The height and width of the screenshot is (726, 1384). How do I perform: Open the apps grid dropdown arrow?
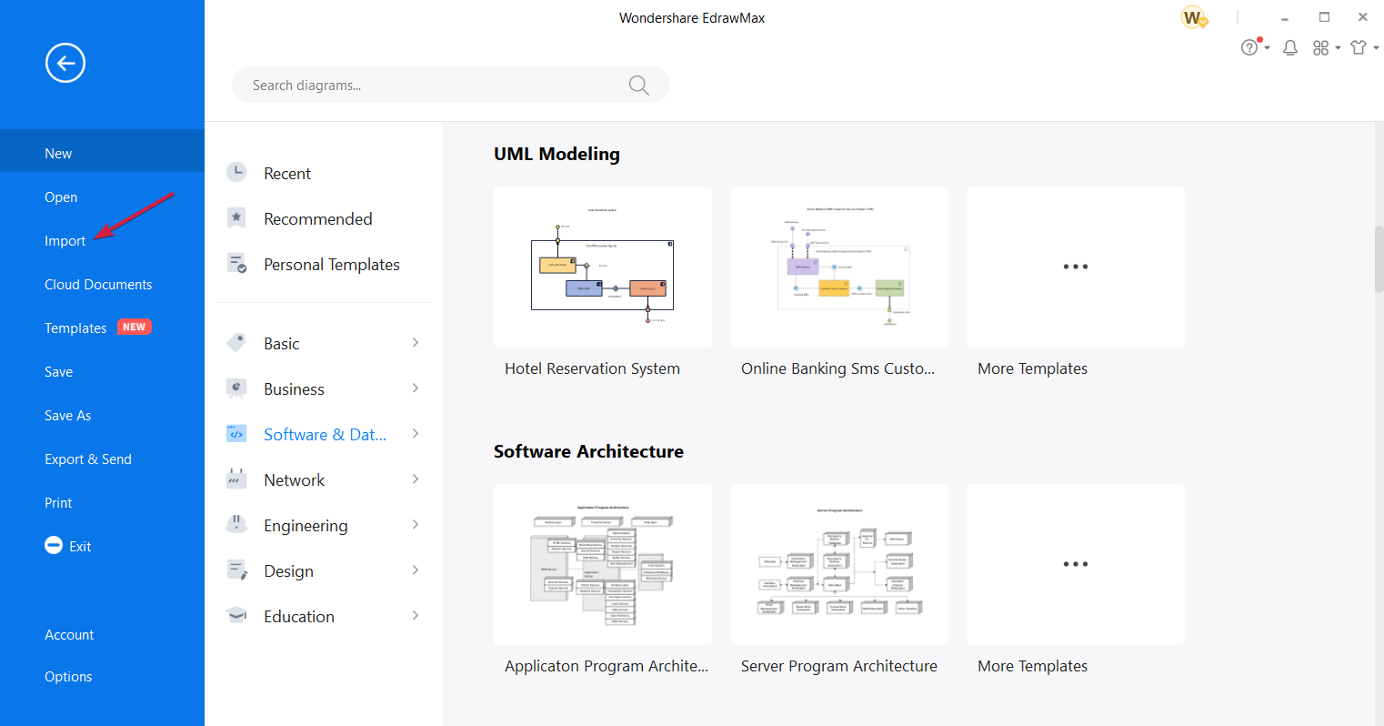pos(1339,48)
